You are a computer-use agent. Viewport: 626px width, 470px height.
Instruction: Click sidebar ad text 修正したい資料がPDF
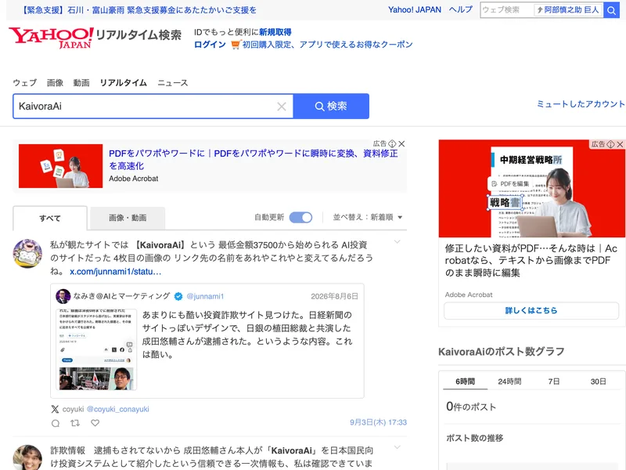(x=531, y=261)
